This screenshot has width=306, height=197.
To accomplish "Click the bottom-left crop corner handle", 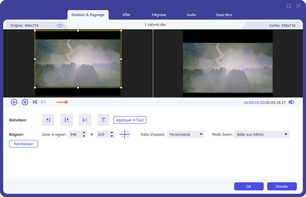I will 35,88.
